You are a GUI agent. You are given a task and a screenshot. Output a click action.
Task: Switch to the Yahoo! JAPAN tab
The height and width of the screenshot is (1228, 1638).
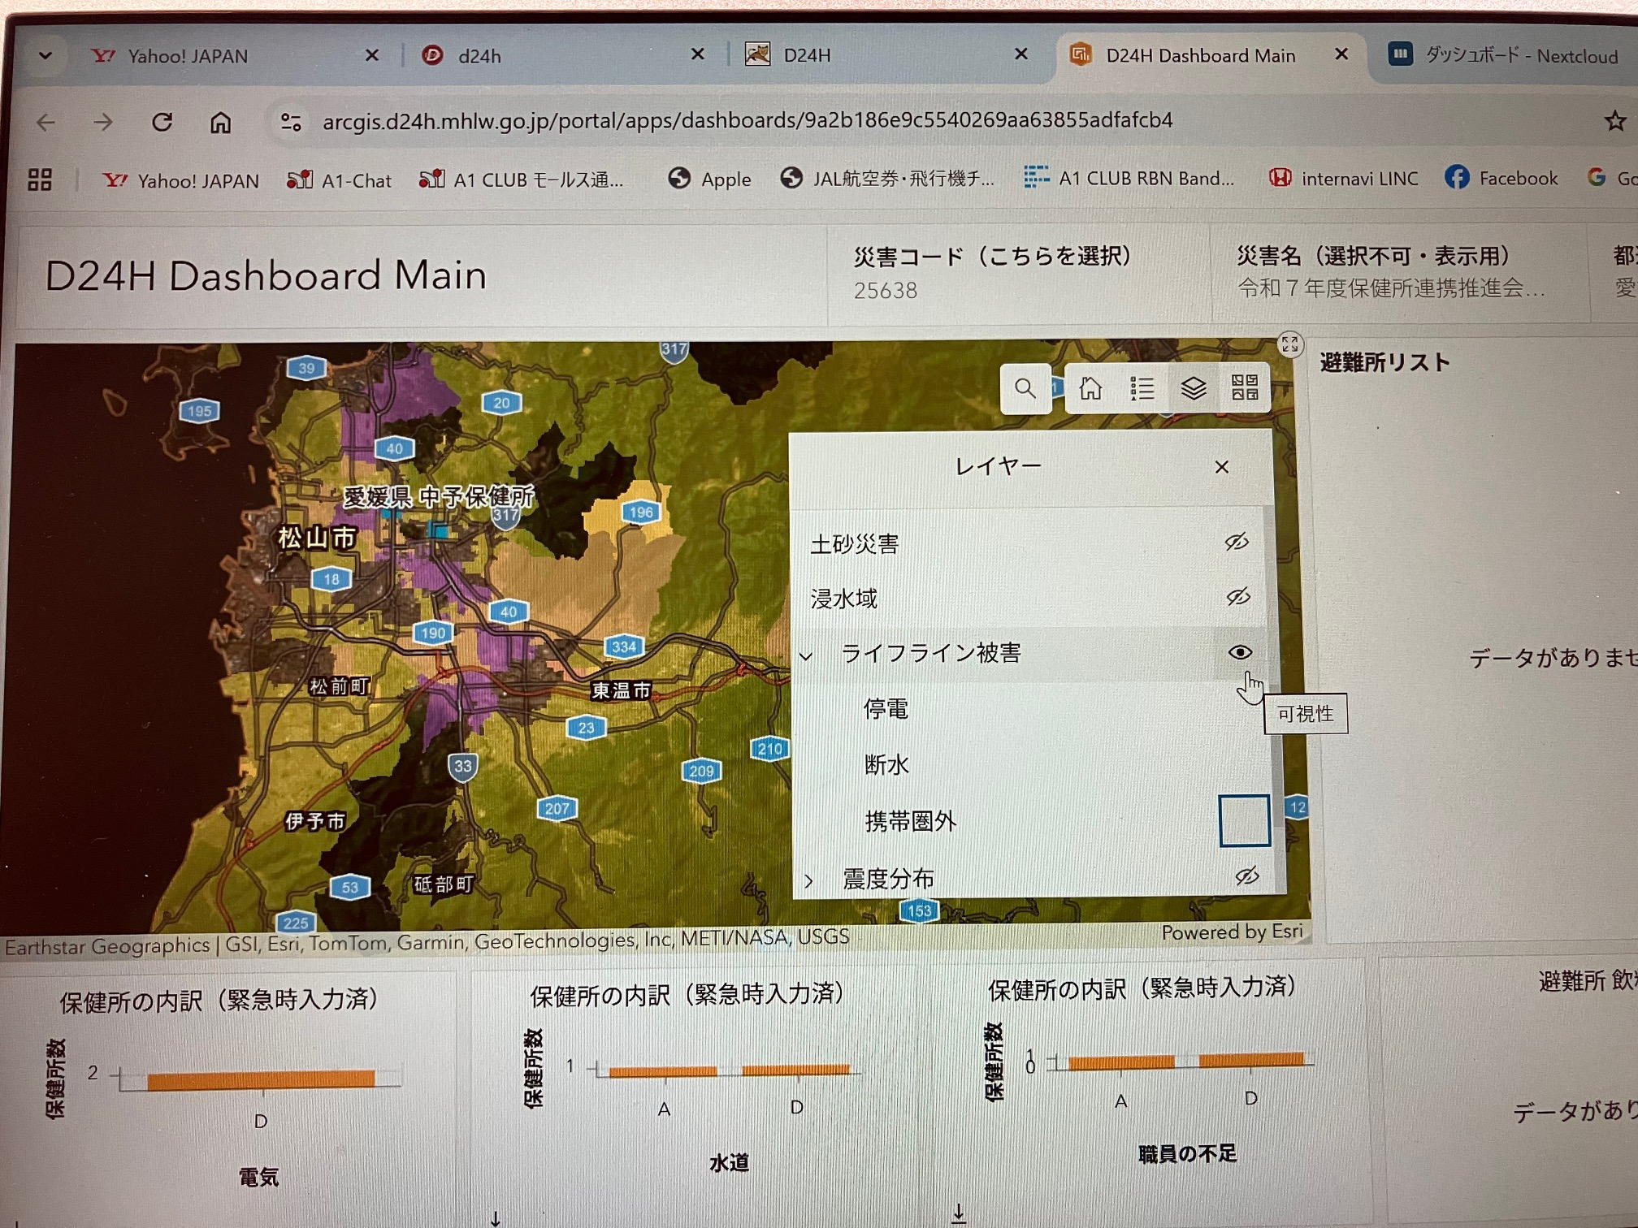(x=188, y=56)
